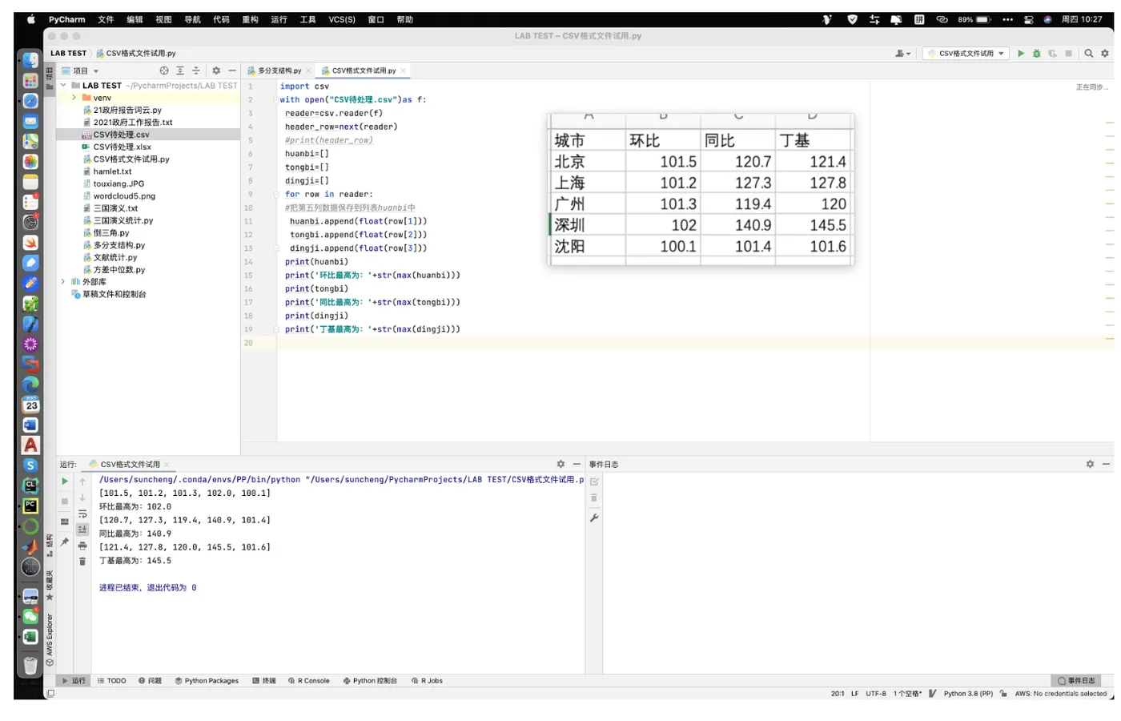This screenshot has height=721, width=1121.
Task: Toggle scroll-to-end in the Run console
Action: (82, 530)
